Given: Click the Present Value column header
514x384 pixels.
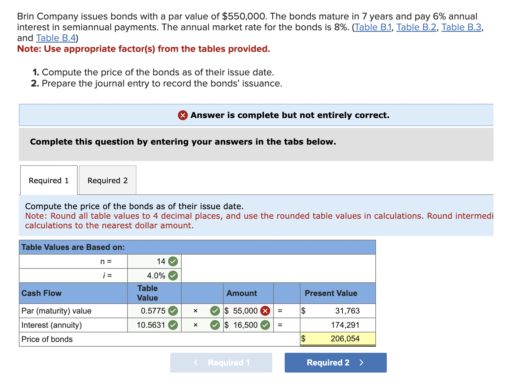Looking at the screenshot, I should 331,293.
